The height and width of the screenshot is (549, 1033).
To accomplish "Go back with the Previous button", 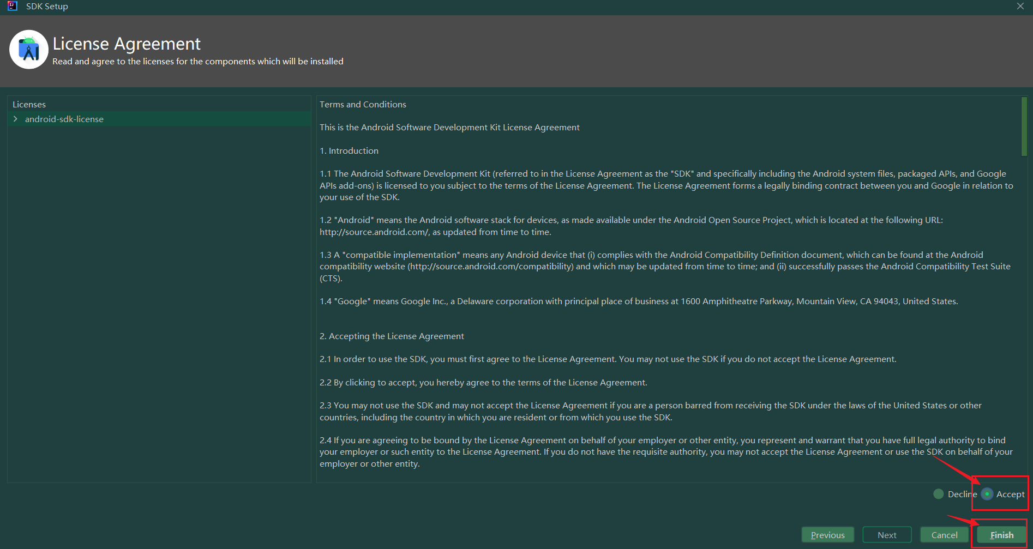I will point(827,535).
